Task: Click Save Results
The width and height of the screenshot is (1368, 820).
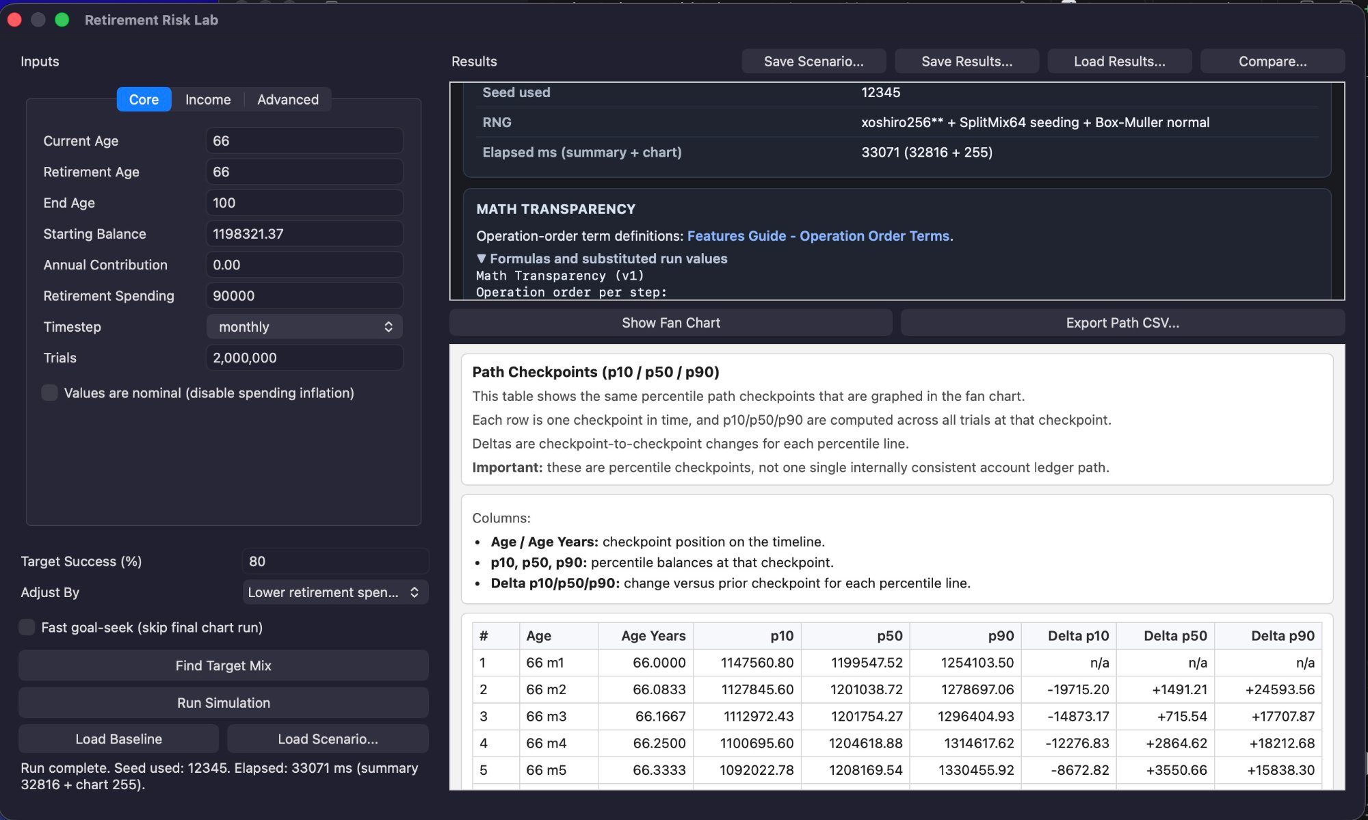Action: [966, 61]
